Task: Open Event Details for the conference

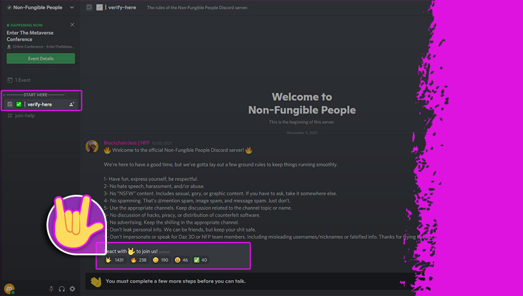Action: 41,58
